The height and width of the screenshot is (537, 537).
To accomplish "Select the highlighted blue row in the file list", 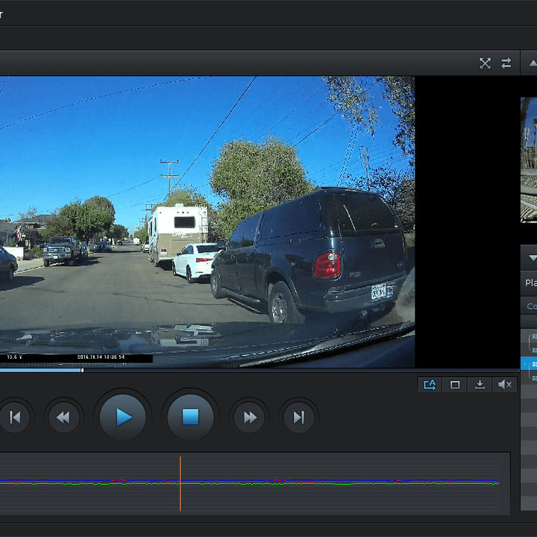I will [x=529, y=364].
